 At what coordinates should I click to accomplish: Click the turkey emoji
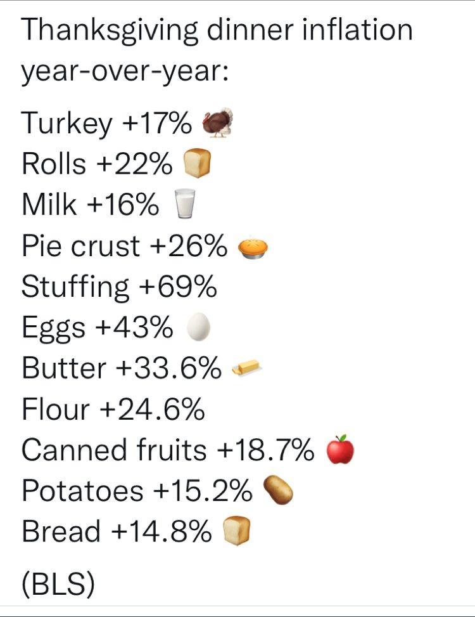point(217,122)
